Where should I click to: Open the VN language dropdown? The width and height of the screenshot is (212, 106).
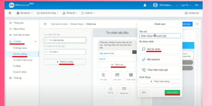point(198,5)
